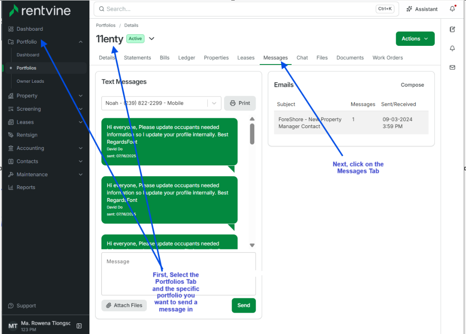Screen dimensions: 466x334
Task: Click the notes edit icon in right rail
Action: coord(452,29)
